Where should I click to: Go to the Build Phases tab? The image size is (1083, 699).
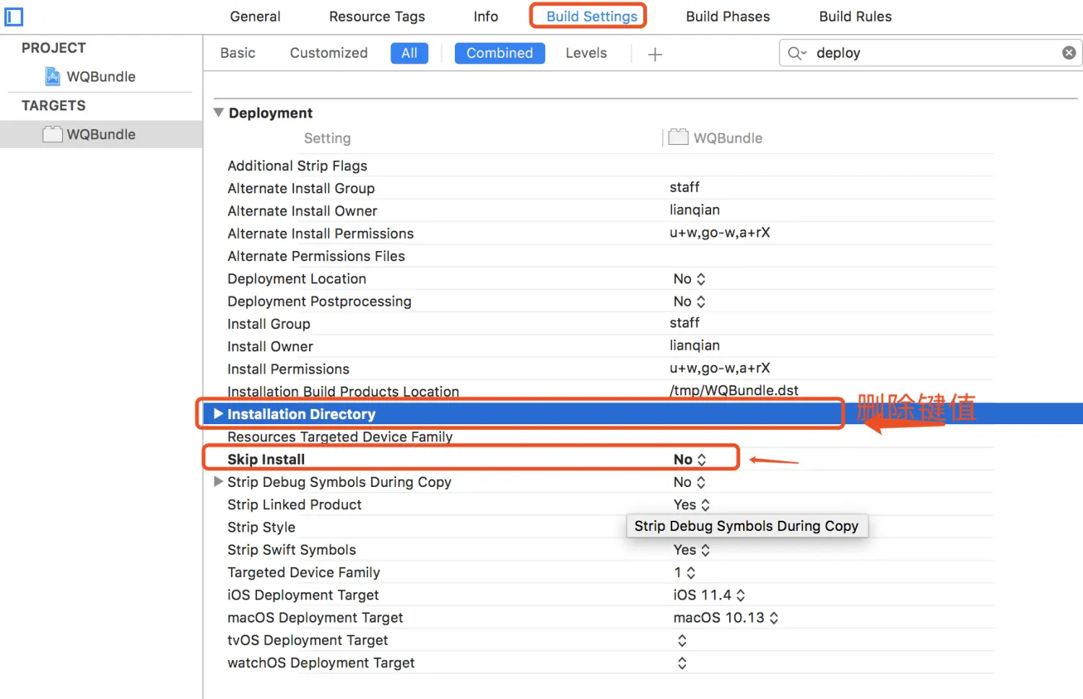(x=728, y=16)
